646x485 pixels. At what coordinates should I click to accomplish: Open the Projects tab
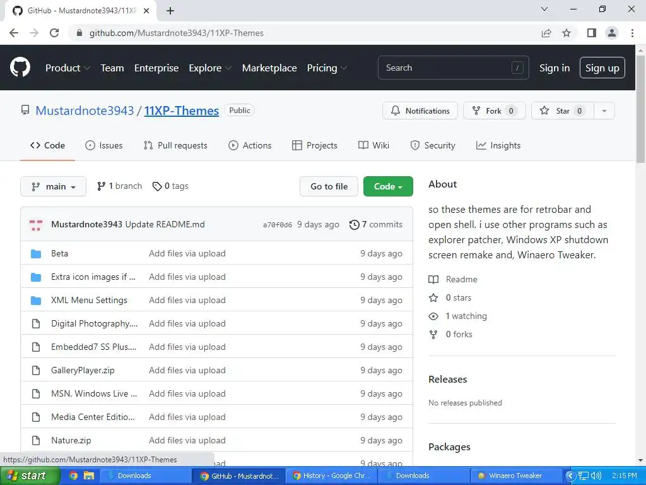pyautogui.click(x=315, y=146)
